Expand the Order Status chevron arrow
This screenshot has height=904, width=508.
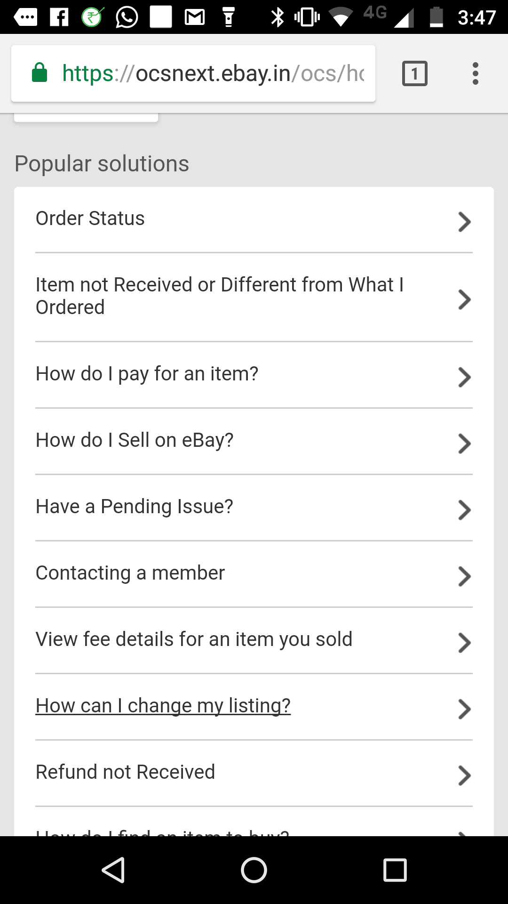click(464, 222)
